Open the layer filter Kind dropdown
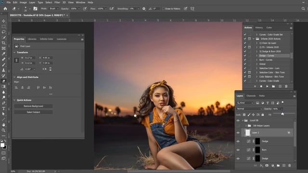The image size is (308, 173). coord(245,103)
